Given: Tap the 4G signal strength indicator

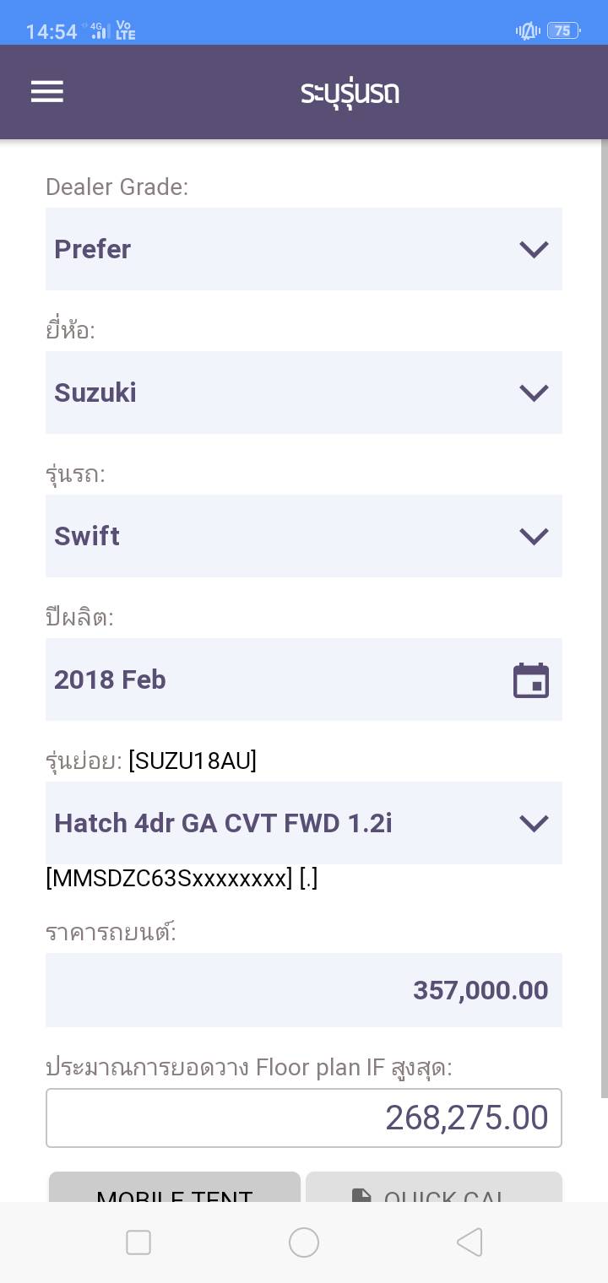Looking at the screenshot, I should 100,32.
